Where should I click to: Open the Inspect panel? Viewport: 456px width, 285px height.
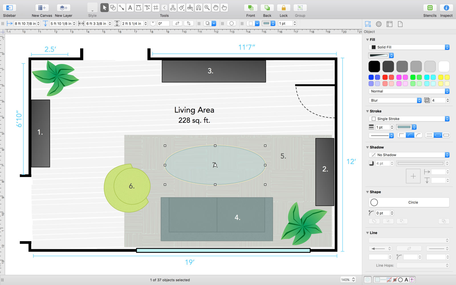tap(446, 8)
